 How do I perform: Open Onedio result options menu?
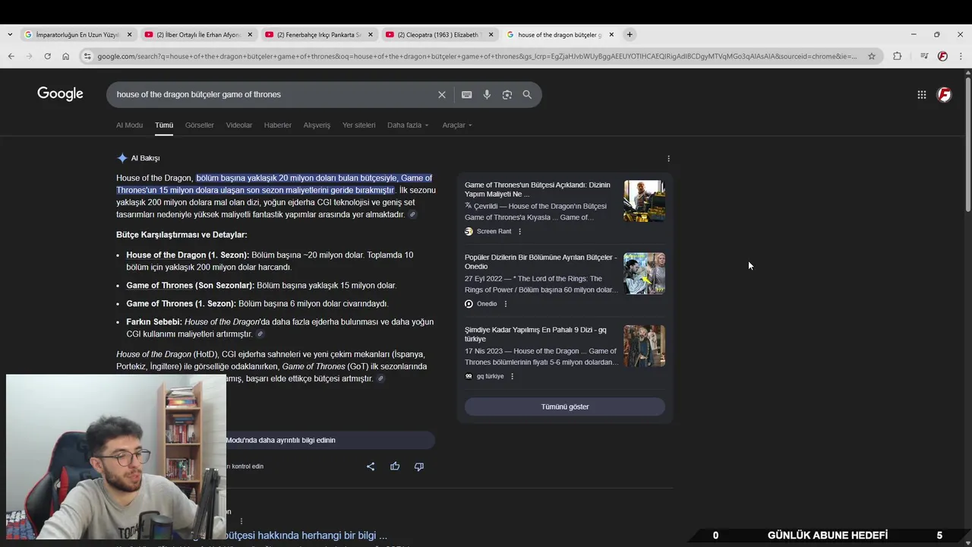tap(505, 304)
